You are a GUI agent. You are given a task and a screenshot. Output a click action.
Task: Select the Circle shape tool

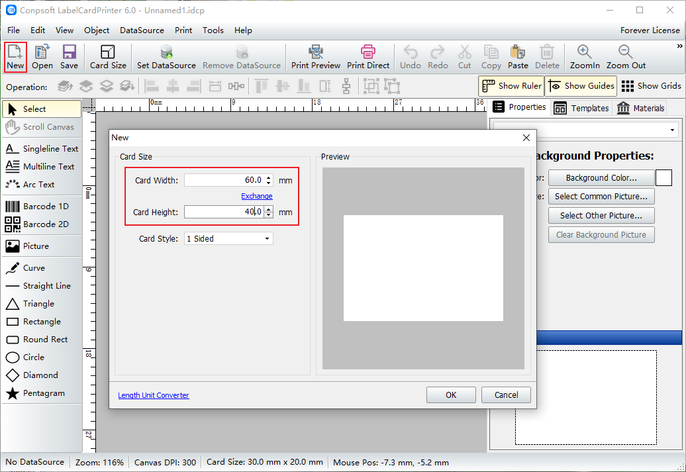[42, 357]
